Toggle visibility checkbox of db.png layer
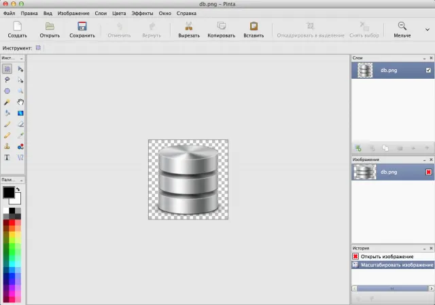Screen dimensions: 435x305 pos(428,70)
